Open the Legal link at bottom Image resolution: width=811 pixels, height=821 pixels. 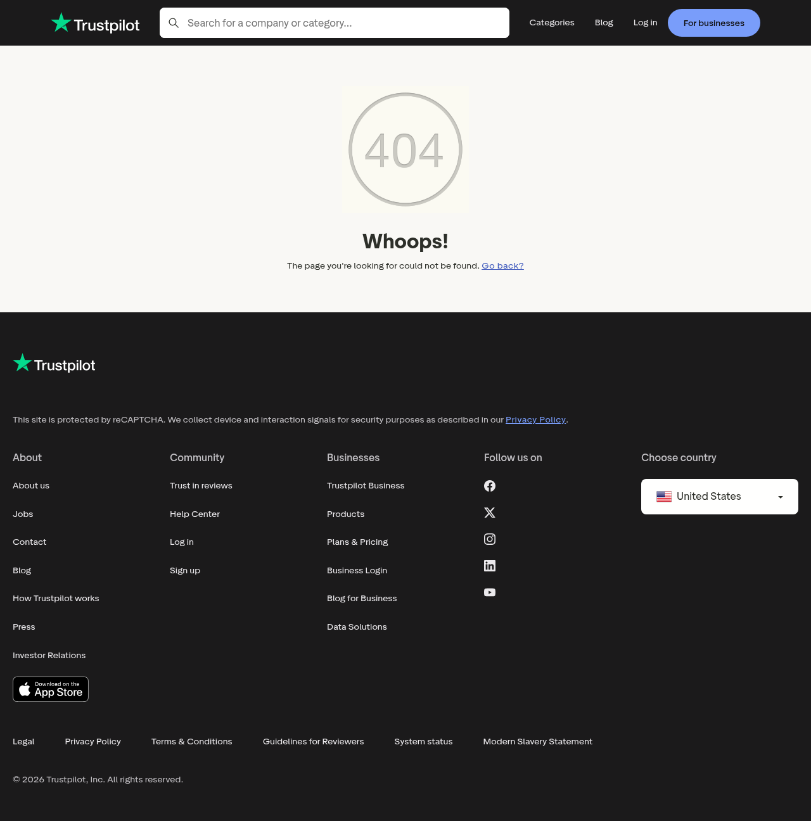pos(23,741)
